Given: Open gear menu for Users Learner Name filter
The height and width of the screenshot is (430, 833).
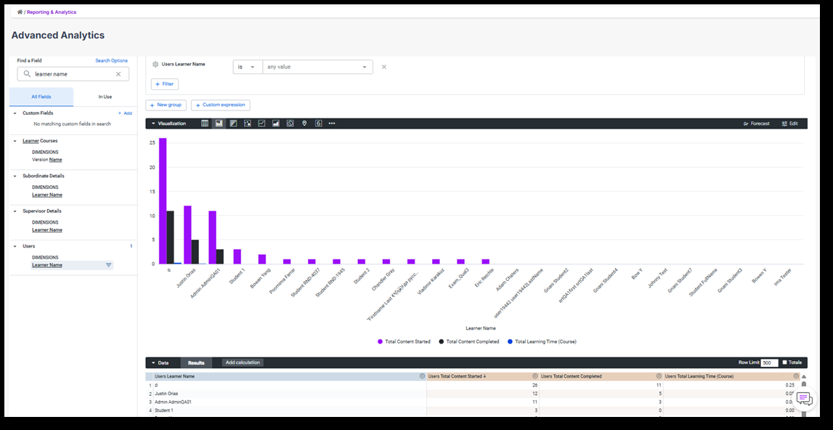Looking at the screenshot, I should 155,64.
